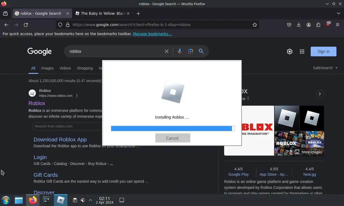Switch to Shopping results tab
Screen dimensions: 344x206
pyautogui.click(x=85, y=68)
